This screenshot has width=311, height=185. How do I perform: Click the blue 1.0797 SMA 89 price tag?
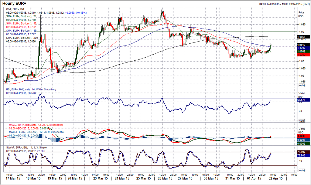click(x=304, y=48)
